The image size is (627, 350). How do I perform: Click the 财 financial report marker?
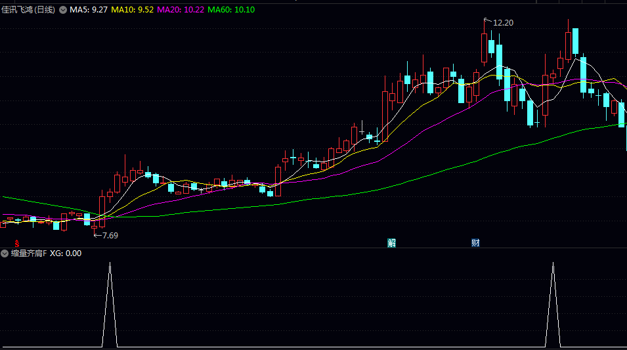click(475, 242)
